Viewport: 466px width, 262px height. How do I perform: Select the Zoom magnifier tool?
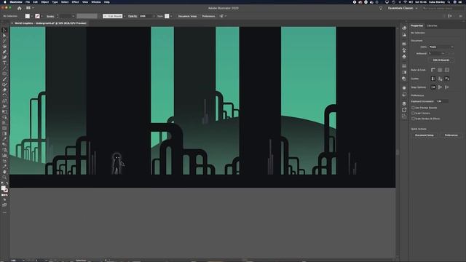tap(4, 178)
